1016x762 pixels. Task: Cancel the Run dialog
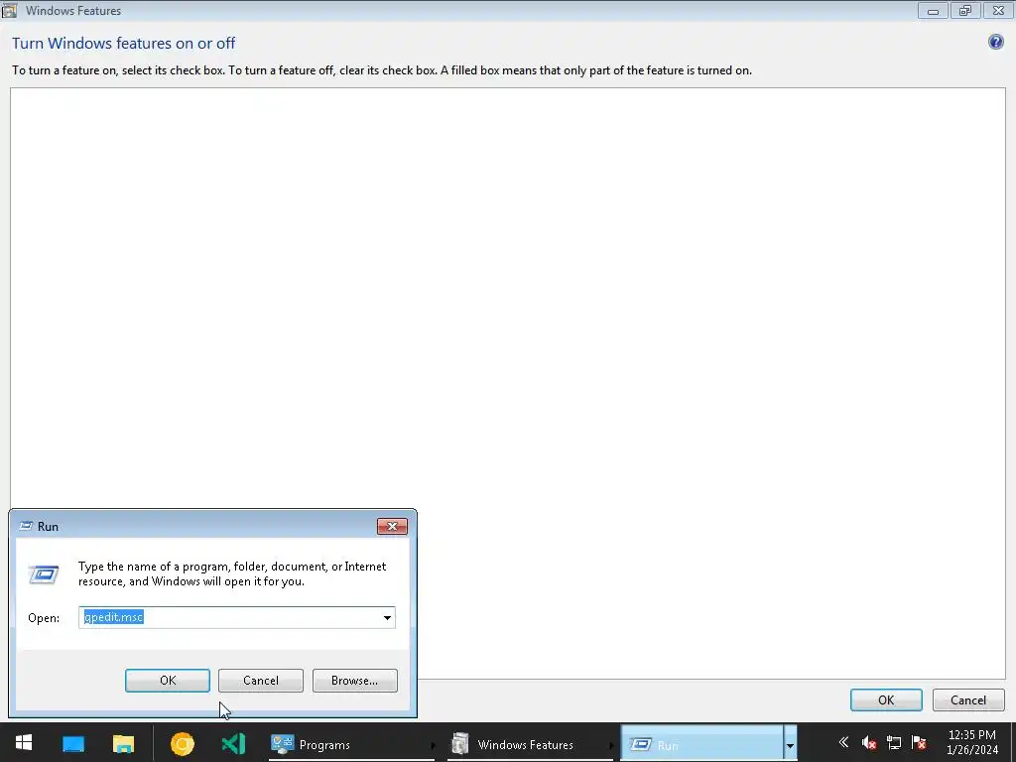(x=261, y=681)
